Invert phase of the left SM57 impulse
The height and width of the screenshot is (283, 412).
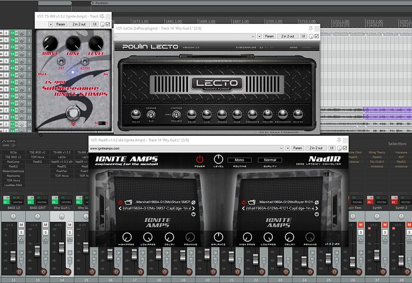[x=193, y=202]
